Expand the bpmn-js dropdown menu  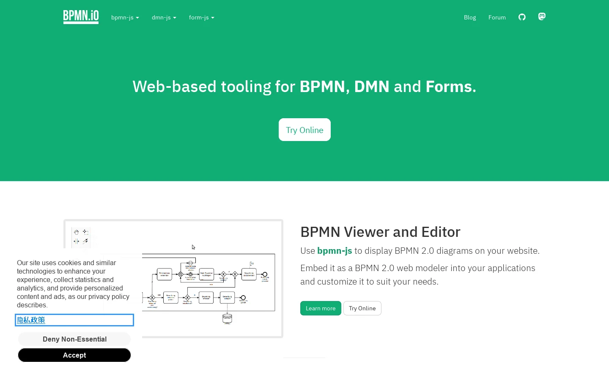coord(125,17)
